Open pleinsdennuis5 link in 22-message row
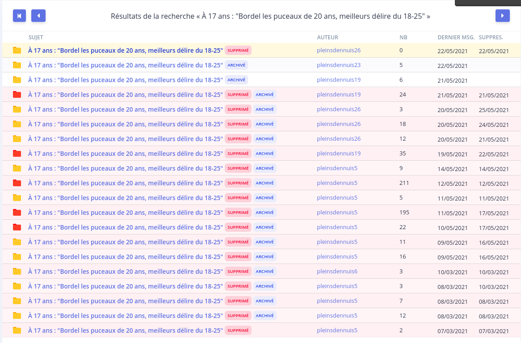Screen dimensions: 521x343 [x=337, y=227]
